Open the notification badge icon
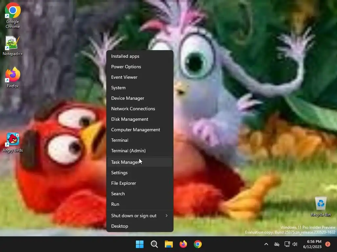 pyautogui.click(x=328, y=244)
